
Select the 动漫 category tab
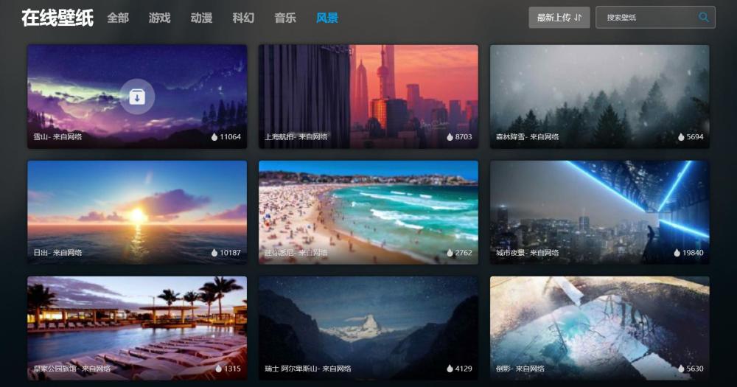tap(201, 18)
